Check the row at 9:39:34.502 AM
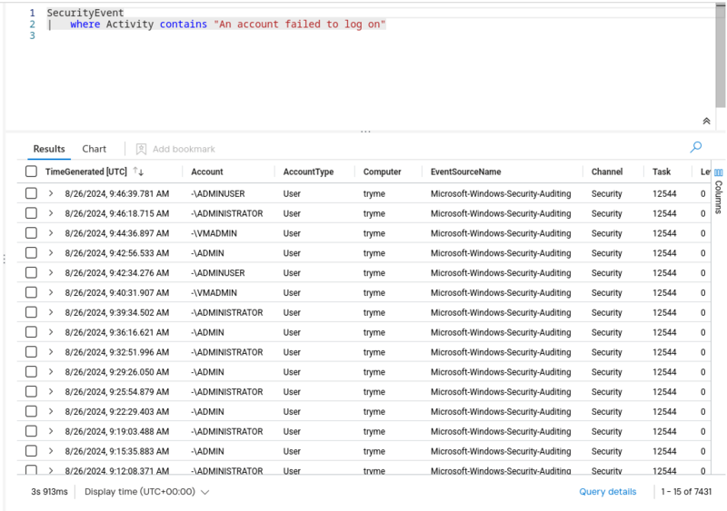The image size is (727, 511). point(31,312)
